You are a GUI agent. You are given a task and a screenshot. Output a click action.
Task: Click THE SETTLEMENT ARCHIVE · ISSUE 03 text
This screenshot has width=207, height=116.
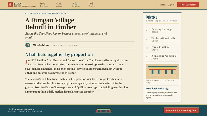pyautogui.click(x=25, y=112)
